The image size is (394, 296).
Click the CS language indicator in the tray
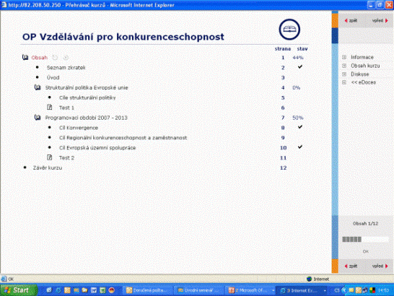pos(337,290)
